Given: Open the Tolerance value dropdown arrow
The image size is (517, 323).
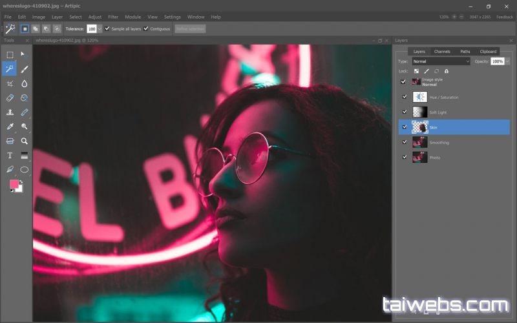Looking at the screenshot, I should click(100, 29).
